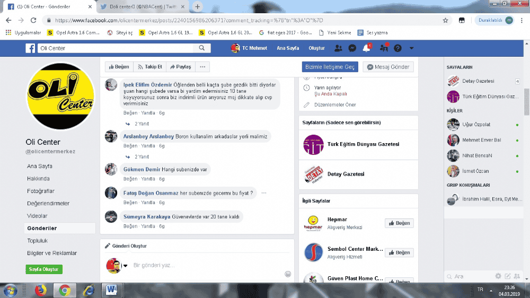
Task: Open friend requests icon
Action: point(338,48)
